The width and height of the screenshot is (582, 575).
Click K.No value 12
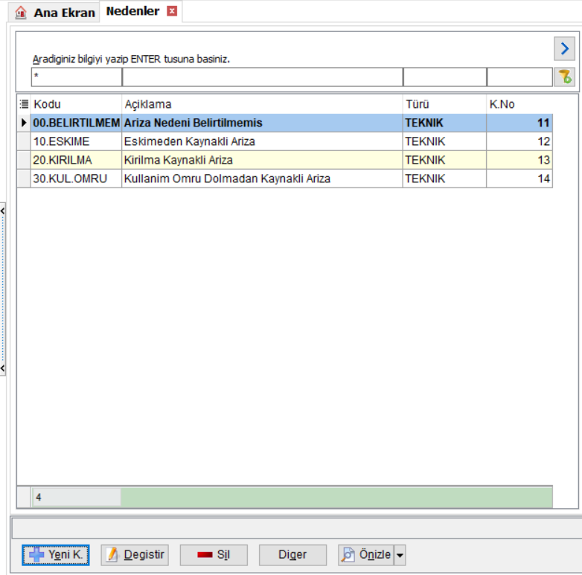pos(519,141)
